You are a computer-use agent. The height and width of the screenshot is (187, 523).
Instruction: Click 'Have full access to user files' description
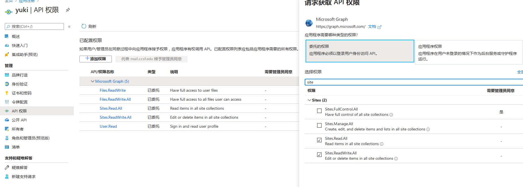point(194,90)
